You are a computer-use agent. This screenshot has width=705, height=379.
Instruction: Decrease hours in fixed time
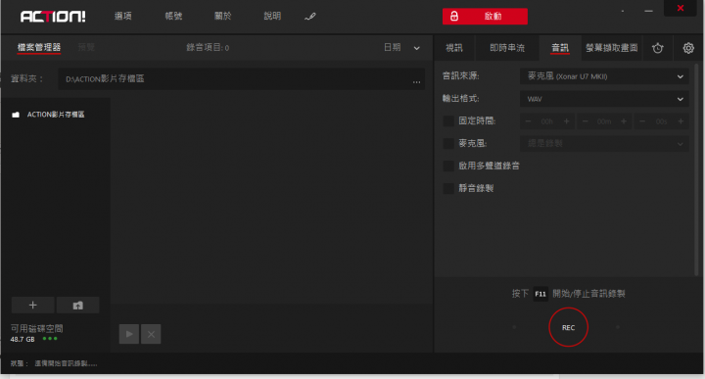[529, 121]
